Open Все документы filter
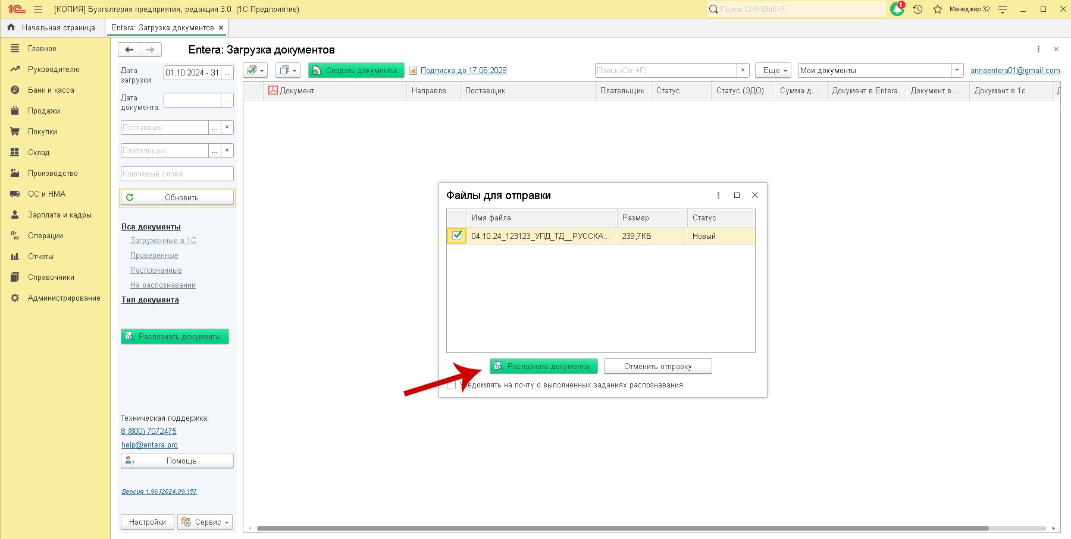The width and height of the screenshot is (1071, 539). [151, 227]
